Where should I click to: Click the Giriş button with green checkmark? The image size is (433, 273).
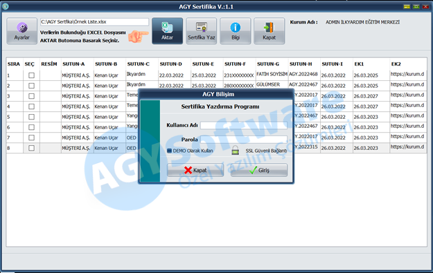pyautogui.click(x=258, y=170)
